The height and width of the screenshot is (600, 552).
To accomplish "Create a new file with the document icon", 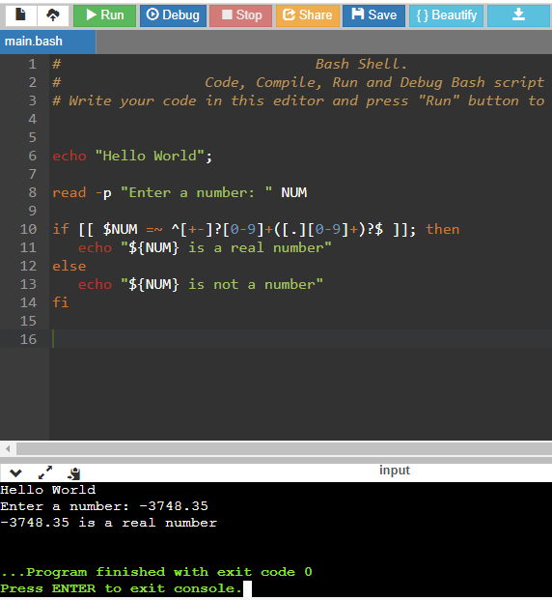I will click(20, 15).
